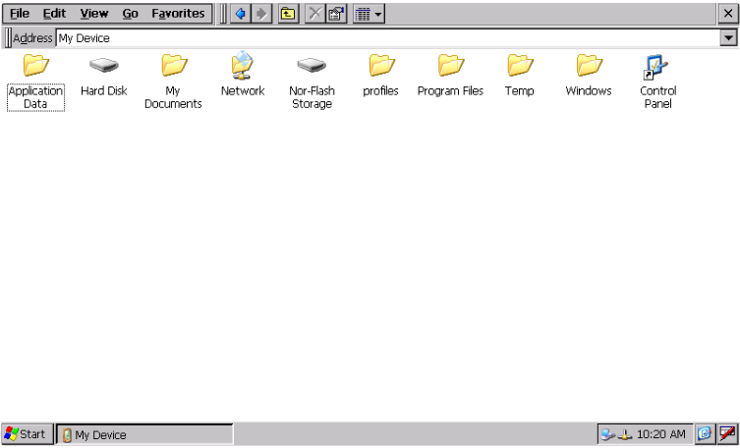Click the Forward arrow toolbar button
740x448 pixels.
[258, 14]
